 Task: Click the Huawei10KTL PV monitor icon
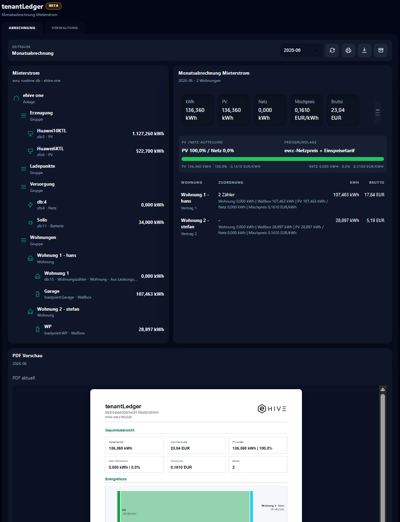(x=30, y=133)
